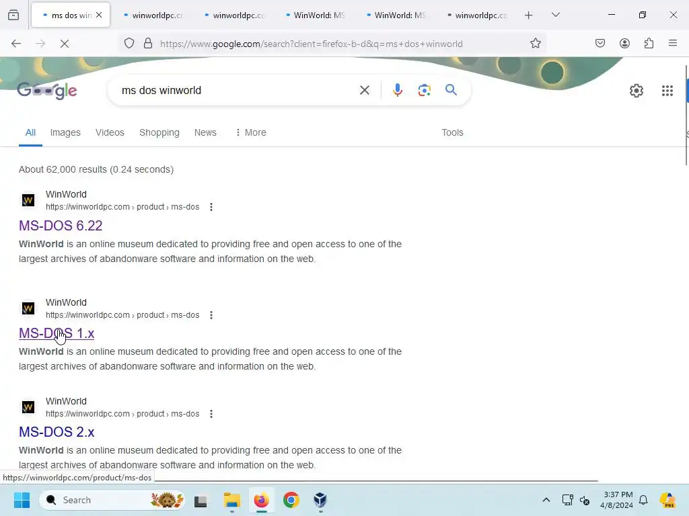Screen dimensions: 689x516
Task: Open the search Tools options
Action: pos(452,132)
